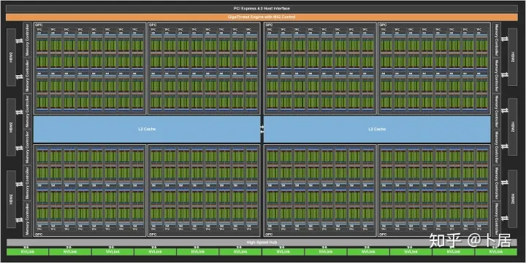Click the arrows beside the top-right HBM2 block
Viewport: 526px width, 263px height.
504,39
